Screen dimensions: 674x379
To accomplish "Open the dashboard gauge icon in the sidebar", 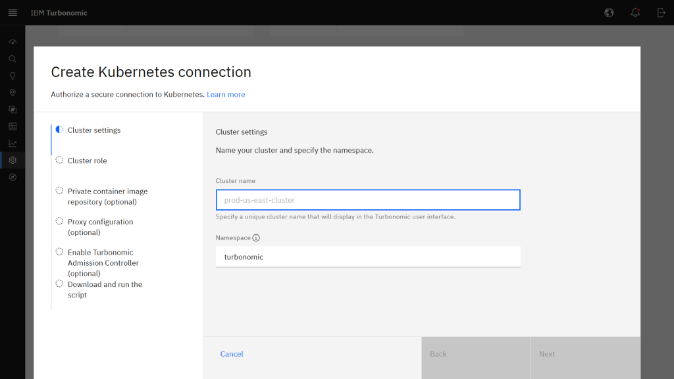I will click(13, 42).
